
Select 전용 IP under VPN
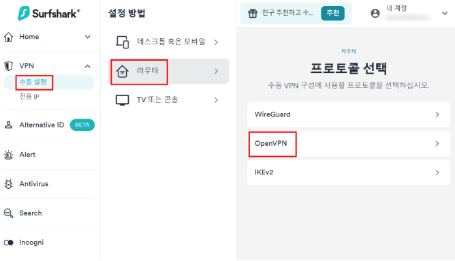tap(29, 96)
